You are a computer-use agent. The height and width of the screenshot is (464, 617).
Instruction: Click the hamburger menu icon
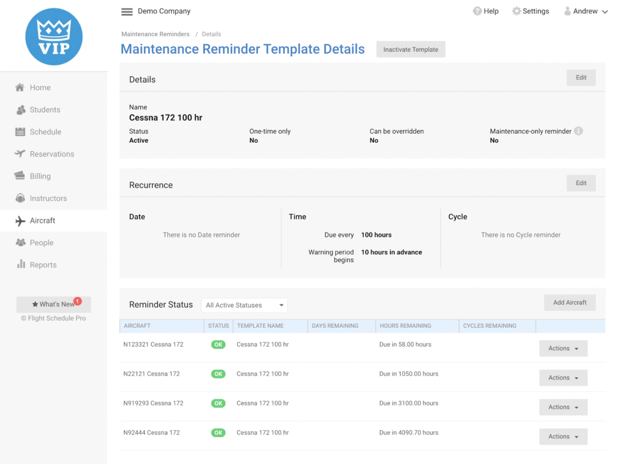[127, 11]
